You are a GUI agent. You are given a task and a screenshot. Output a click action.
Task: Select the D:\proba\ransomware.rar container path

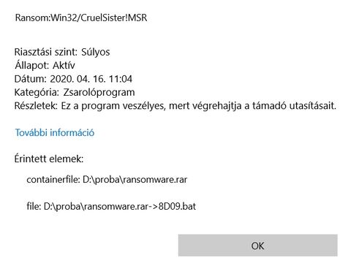coord(135,180)
